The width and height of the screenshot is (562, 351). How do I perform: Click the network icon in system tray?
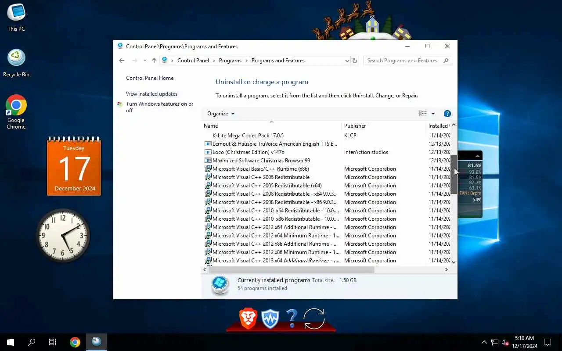point(495,342)
